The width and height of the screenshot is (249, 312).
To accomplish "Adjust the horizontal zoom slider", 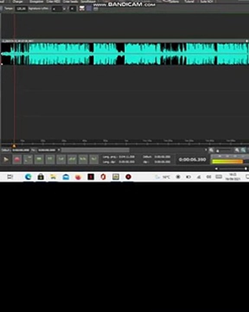I will [224, 150].
